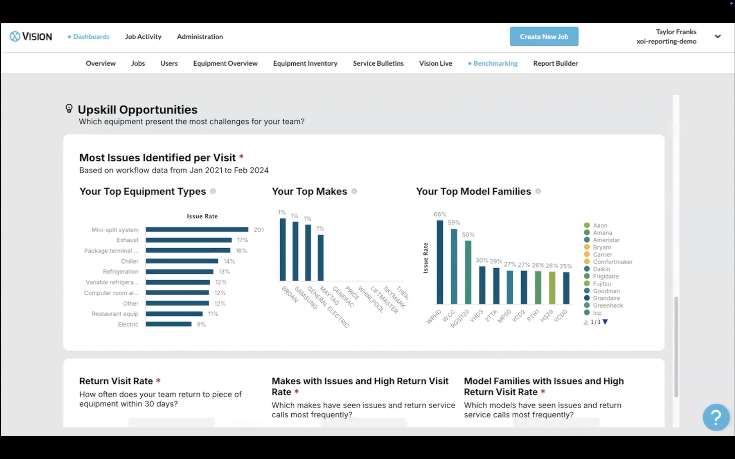Switch to Equipment Inventory tab

coord(305,63)
